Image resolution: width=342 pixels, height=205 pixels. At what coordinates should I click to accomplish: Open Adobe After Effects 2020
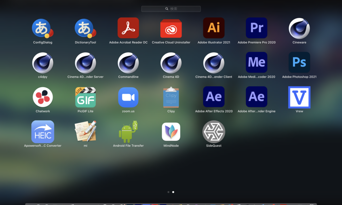(x=214, y=97)
